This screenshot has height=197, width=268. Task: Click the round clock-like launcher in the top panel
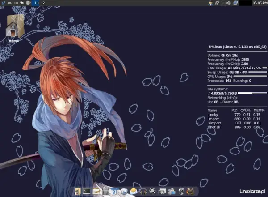tap(28, 3)
